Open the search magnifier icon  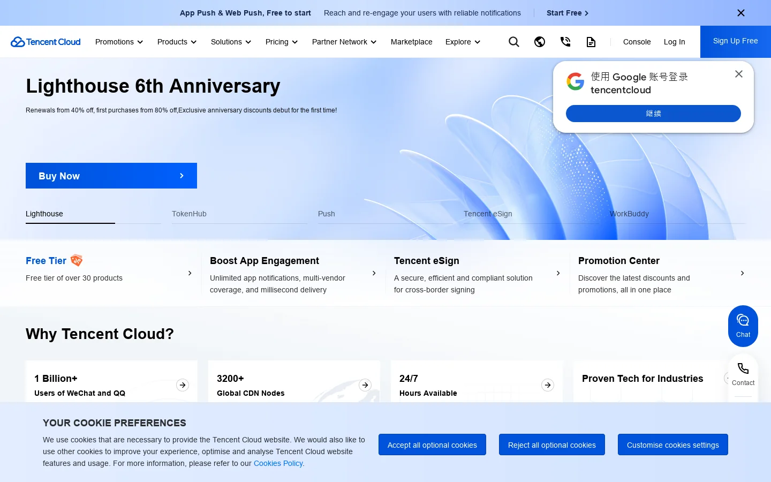click(514, 42)
